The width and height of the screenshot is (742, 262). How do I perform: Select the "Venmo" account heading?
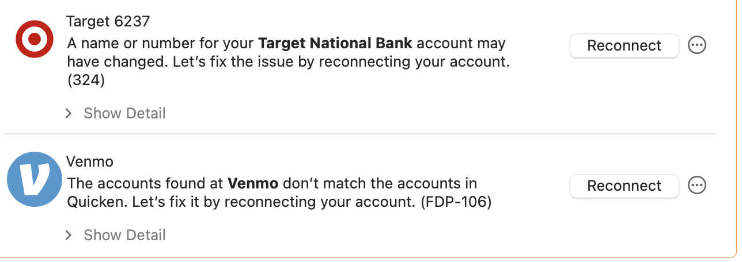(90, 162)
